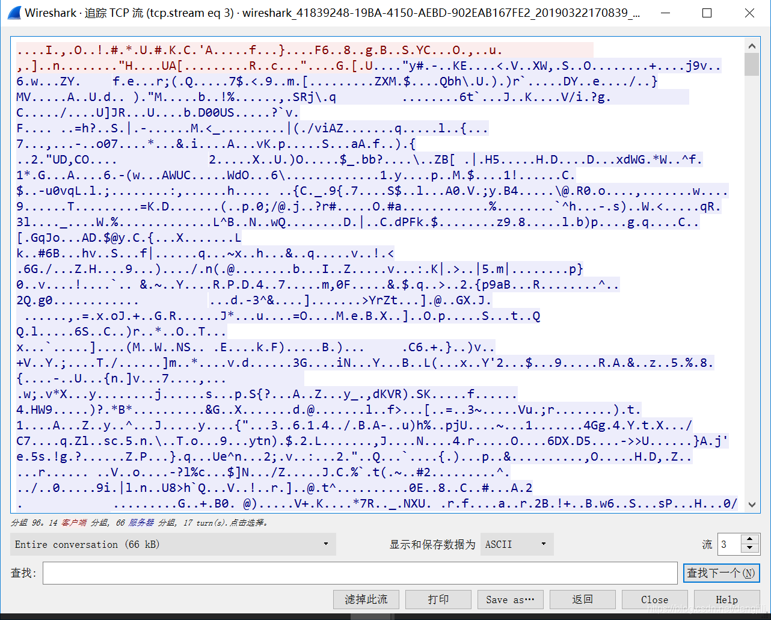The image size is (771, 620).
Task: Click the 打印 print button
Action: (x=438, y=600)
